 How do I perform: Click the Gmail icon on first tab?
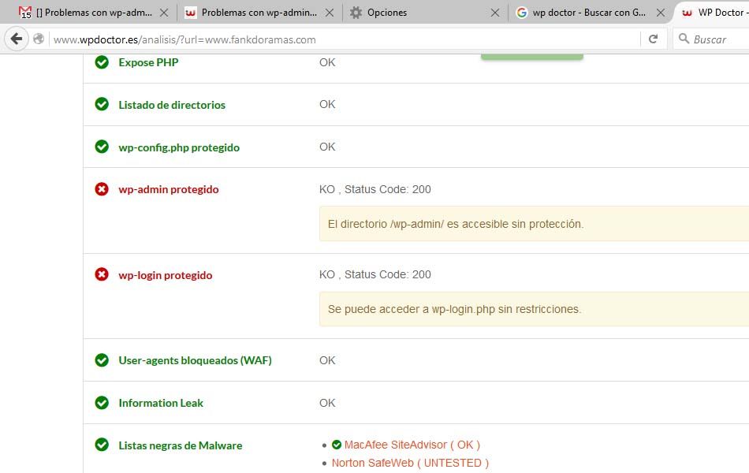25,13
